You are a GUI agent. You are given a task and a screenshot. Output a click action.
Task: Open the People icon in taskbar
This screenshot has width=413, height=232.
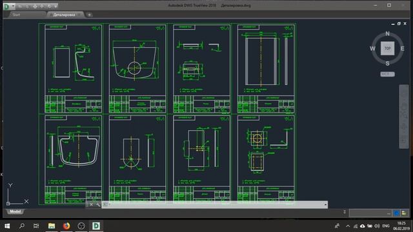pos(337,226)
